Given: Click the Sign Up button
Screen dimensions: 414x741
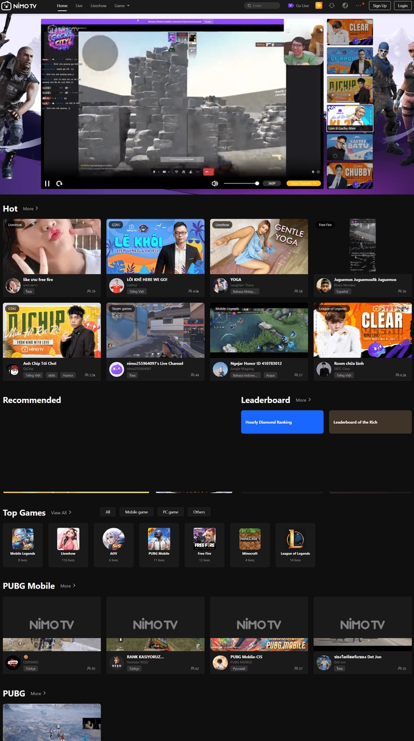Looking at the screenshot, I should click(379, 5).
